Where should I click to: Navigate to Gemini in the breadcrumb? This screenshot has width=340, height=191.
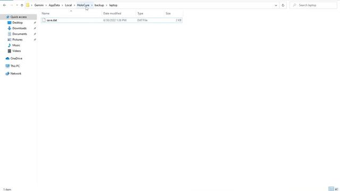[39, 5]
